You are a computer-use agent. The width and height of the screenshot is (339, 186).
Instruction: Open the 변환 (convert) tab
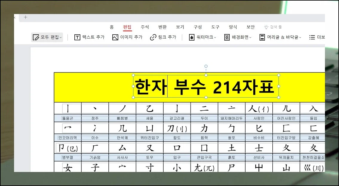click(x=162, y=27)
